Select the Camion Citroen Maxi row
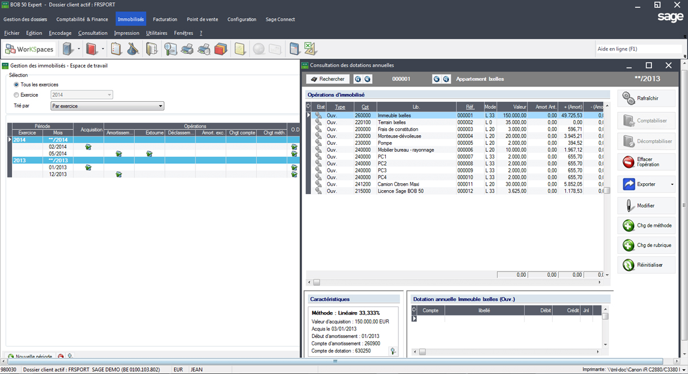The width and height of the screenshot is (688, 374). click(398, 184)
